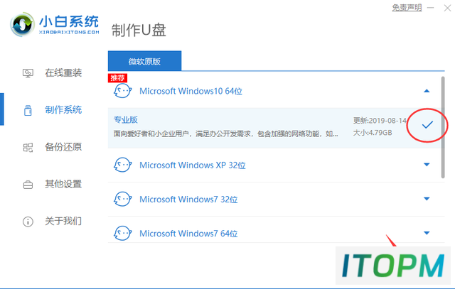Click the 在线重装 monitor icon
Viewport: 455px width, 289px height.
tap(28, 73)
